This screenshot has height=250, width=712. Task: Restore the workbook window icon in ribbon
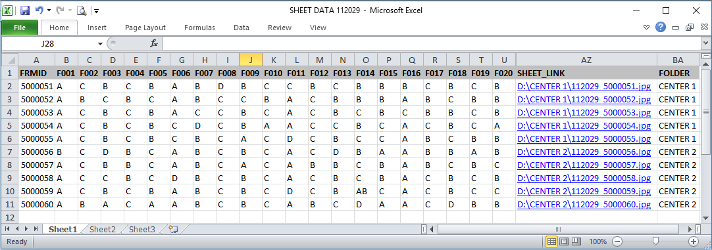point(690,28)
